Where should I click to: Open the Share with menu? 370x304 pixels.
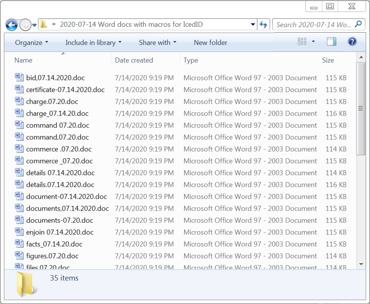click(x=158, y=43)
